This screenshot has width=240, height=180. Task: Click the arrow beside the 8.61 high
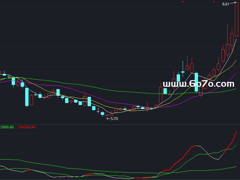(232, 3)
